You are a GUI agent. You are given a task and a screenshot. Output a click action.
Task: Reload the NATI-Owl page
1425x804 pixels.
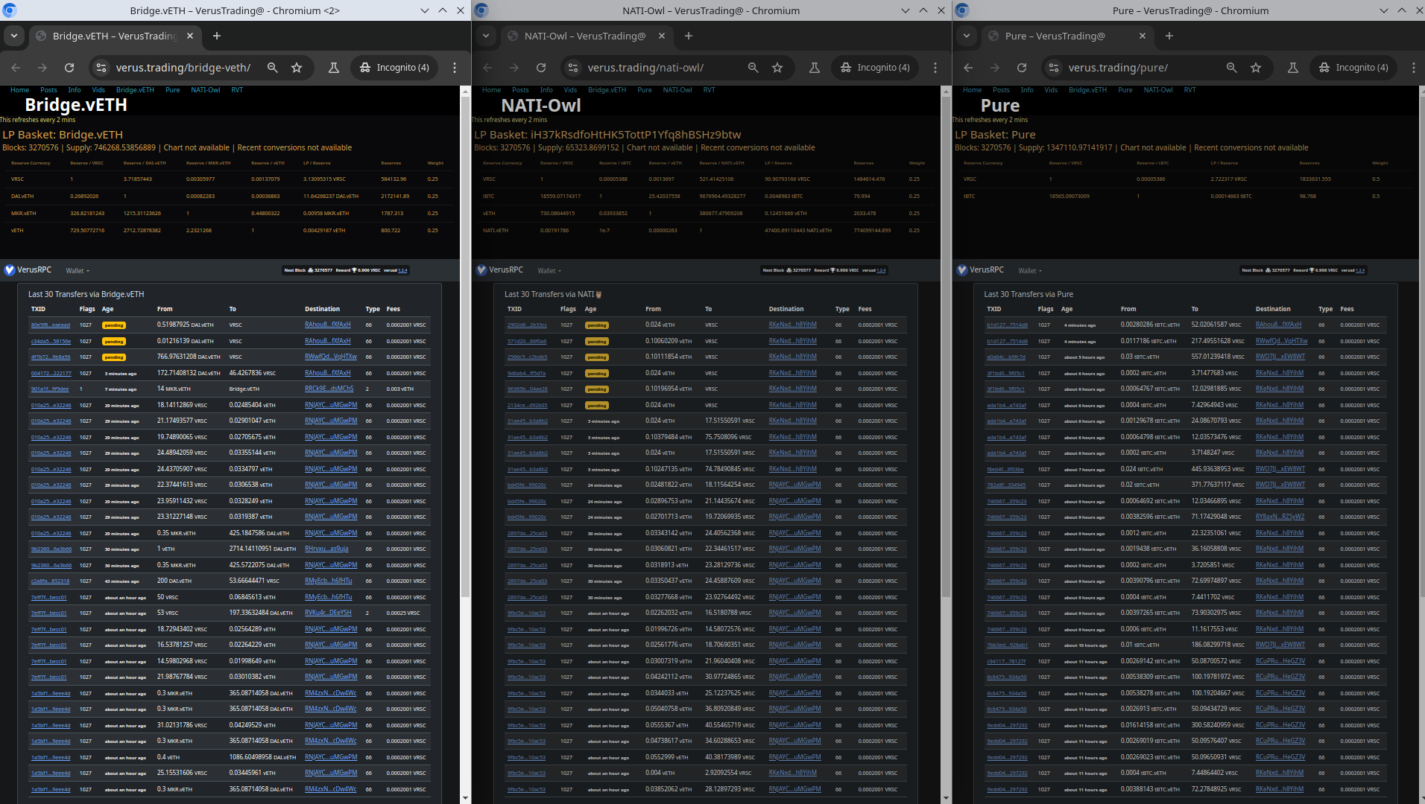(541, 67)
